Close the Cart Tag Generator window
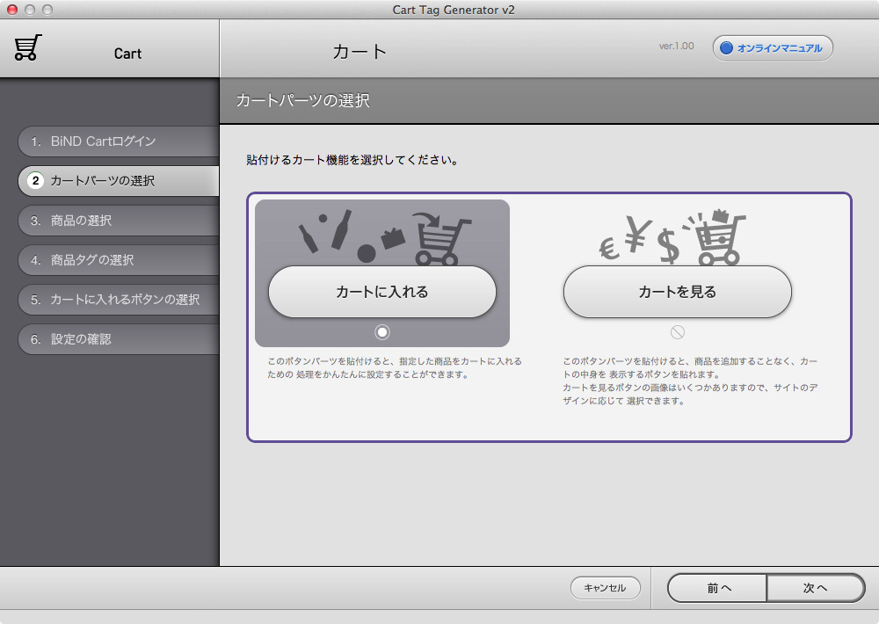 tap(12, 10)
